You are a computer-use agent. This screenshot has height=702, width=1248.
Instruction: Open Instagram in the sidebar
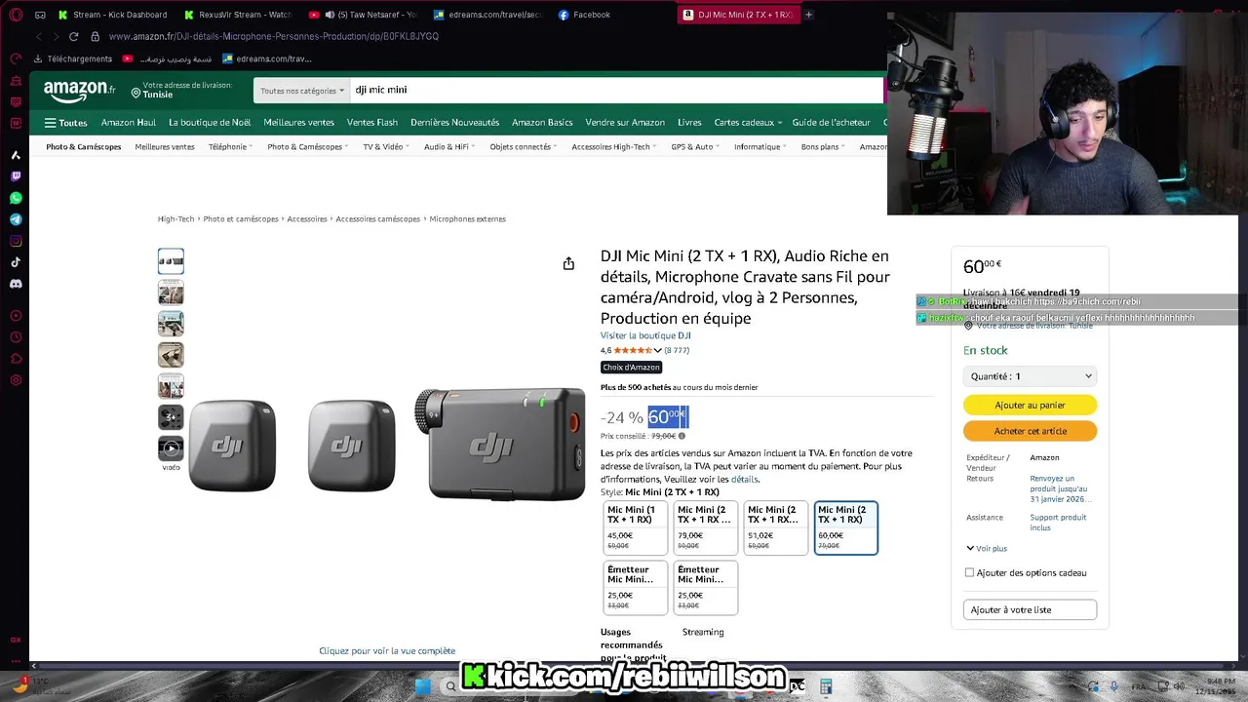click(16, 241)
